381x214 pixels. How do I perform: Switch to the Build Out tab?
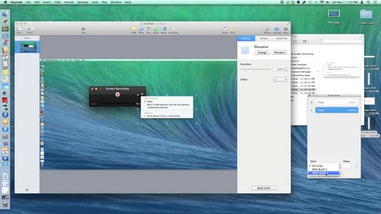tap(282, 38)
